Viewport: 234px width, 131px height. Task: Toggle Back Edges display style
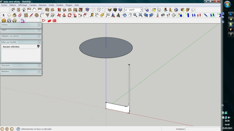click(x=93, y=10)
